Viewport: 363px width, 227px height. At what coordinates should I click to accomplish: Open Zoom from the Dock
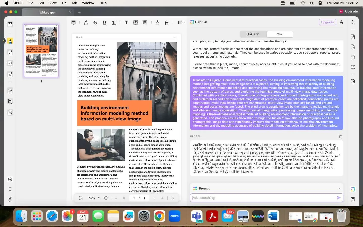(174, 216)
